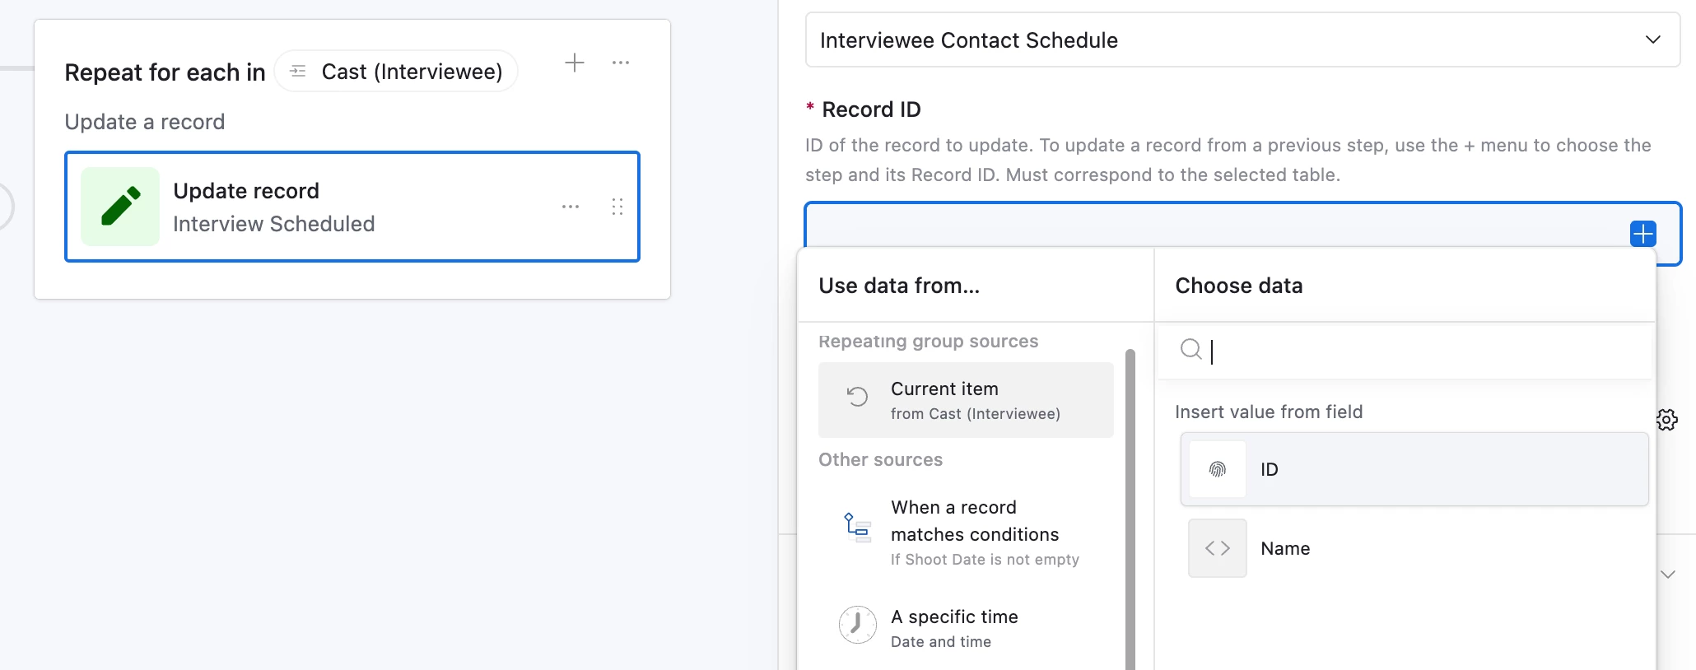The height and width of the screenshot is (670, 1696).
Task: Open the Cast (Interviewee) list selector
Action: [x=397, y=72]
